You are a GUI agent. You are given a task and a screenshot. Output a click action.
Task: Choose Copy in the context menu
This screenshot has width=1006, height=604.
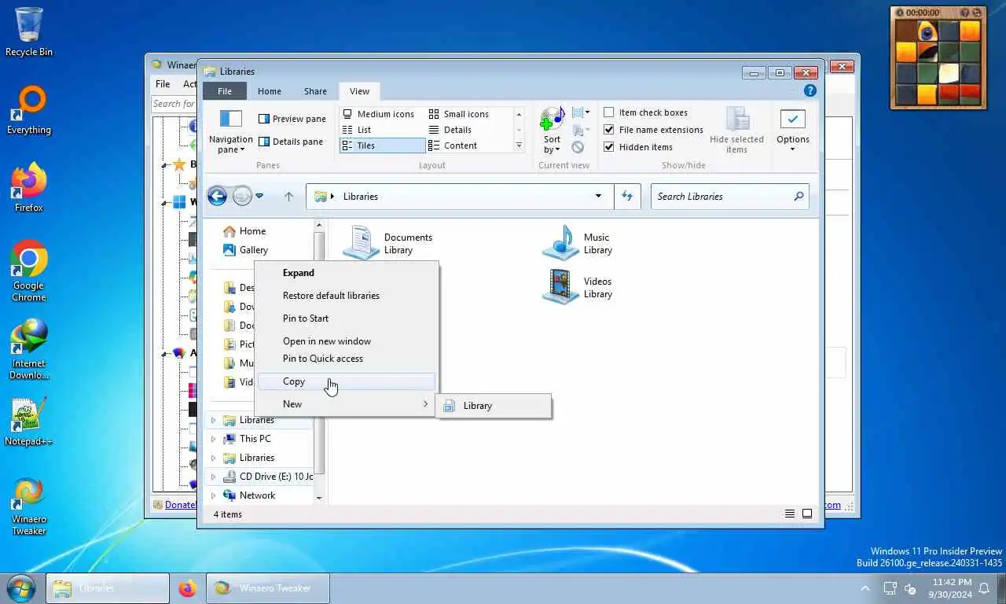tap(347, 381)
